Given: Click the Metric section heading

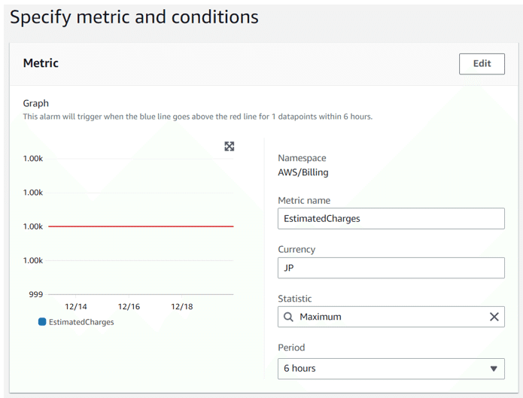Looking at the screenshot, I should (41, 63).
